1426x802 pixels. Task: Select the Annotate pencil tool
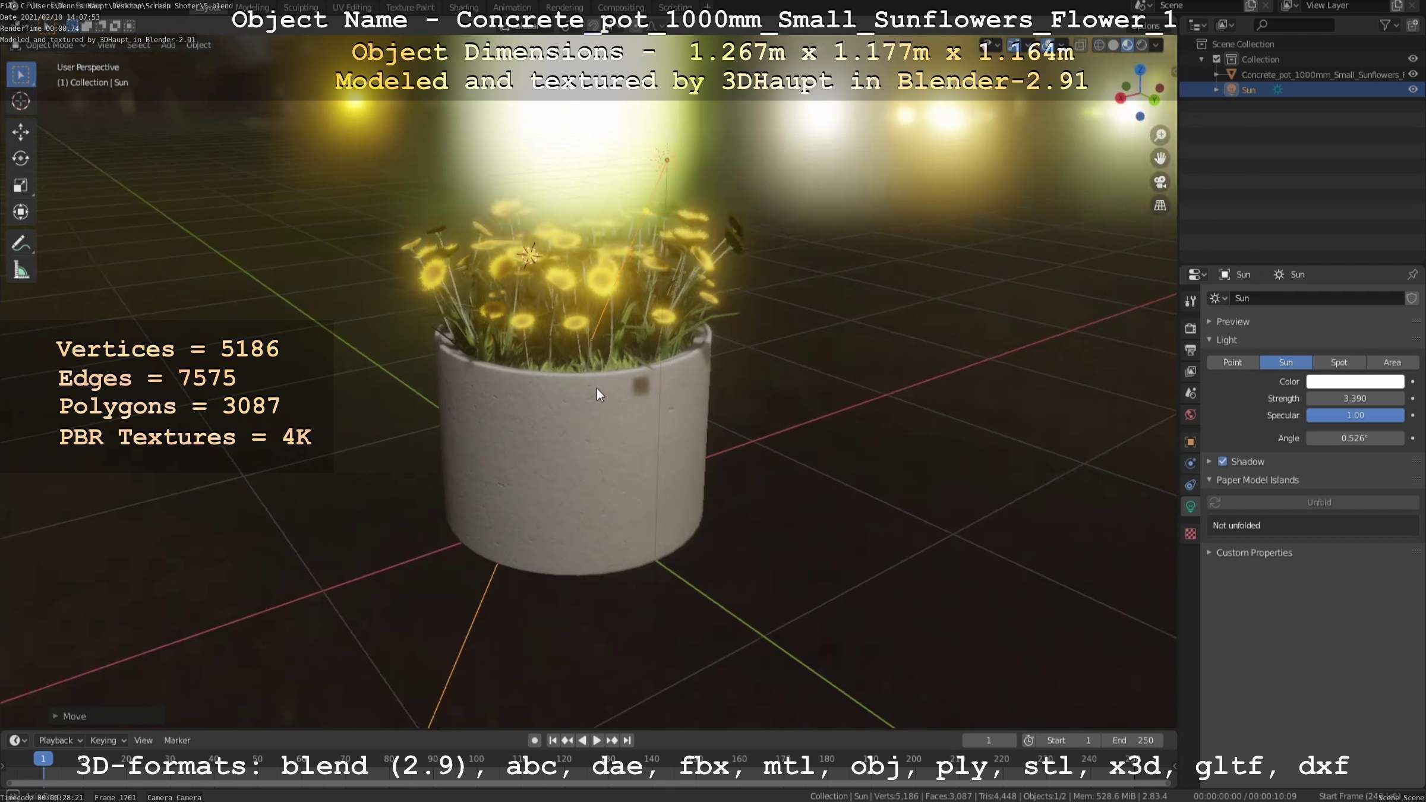point(21,244)
